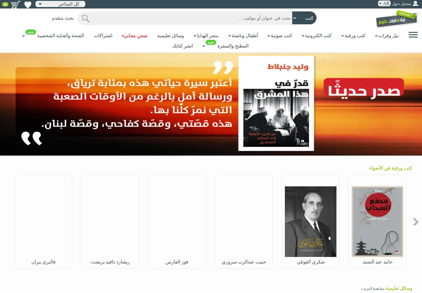Open the كتب ورقية في الأضواء heading link

[x=391, y=168]
